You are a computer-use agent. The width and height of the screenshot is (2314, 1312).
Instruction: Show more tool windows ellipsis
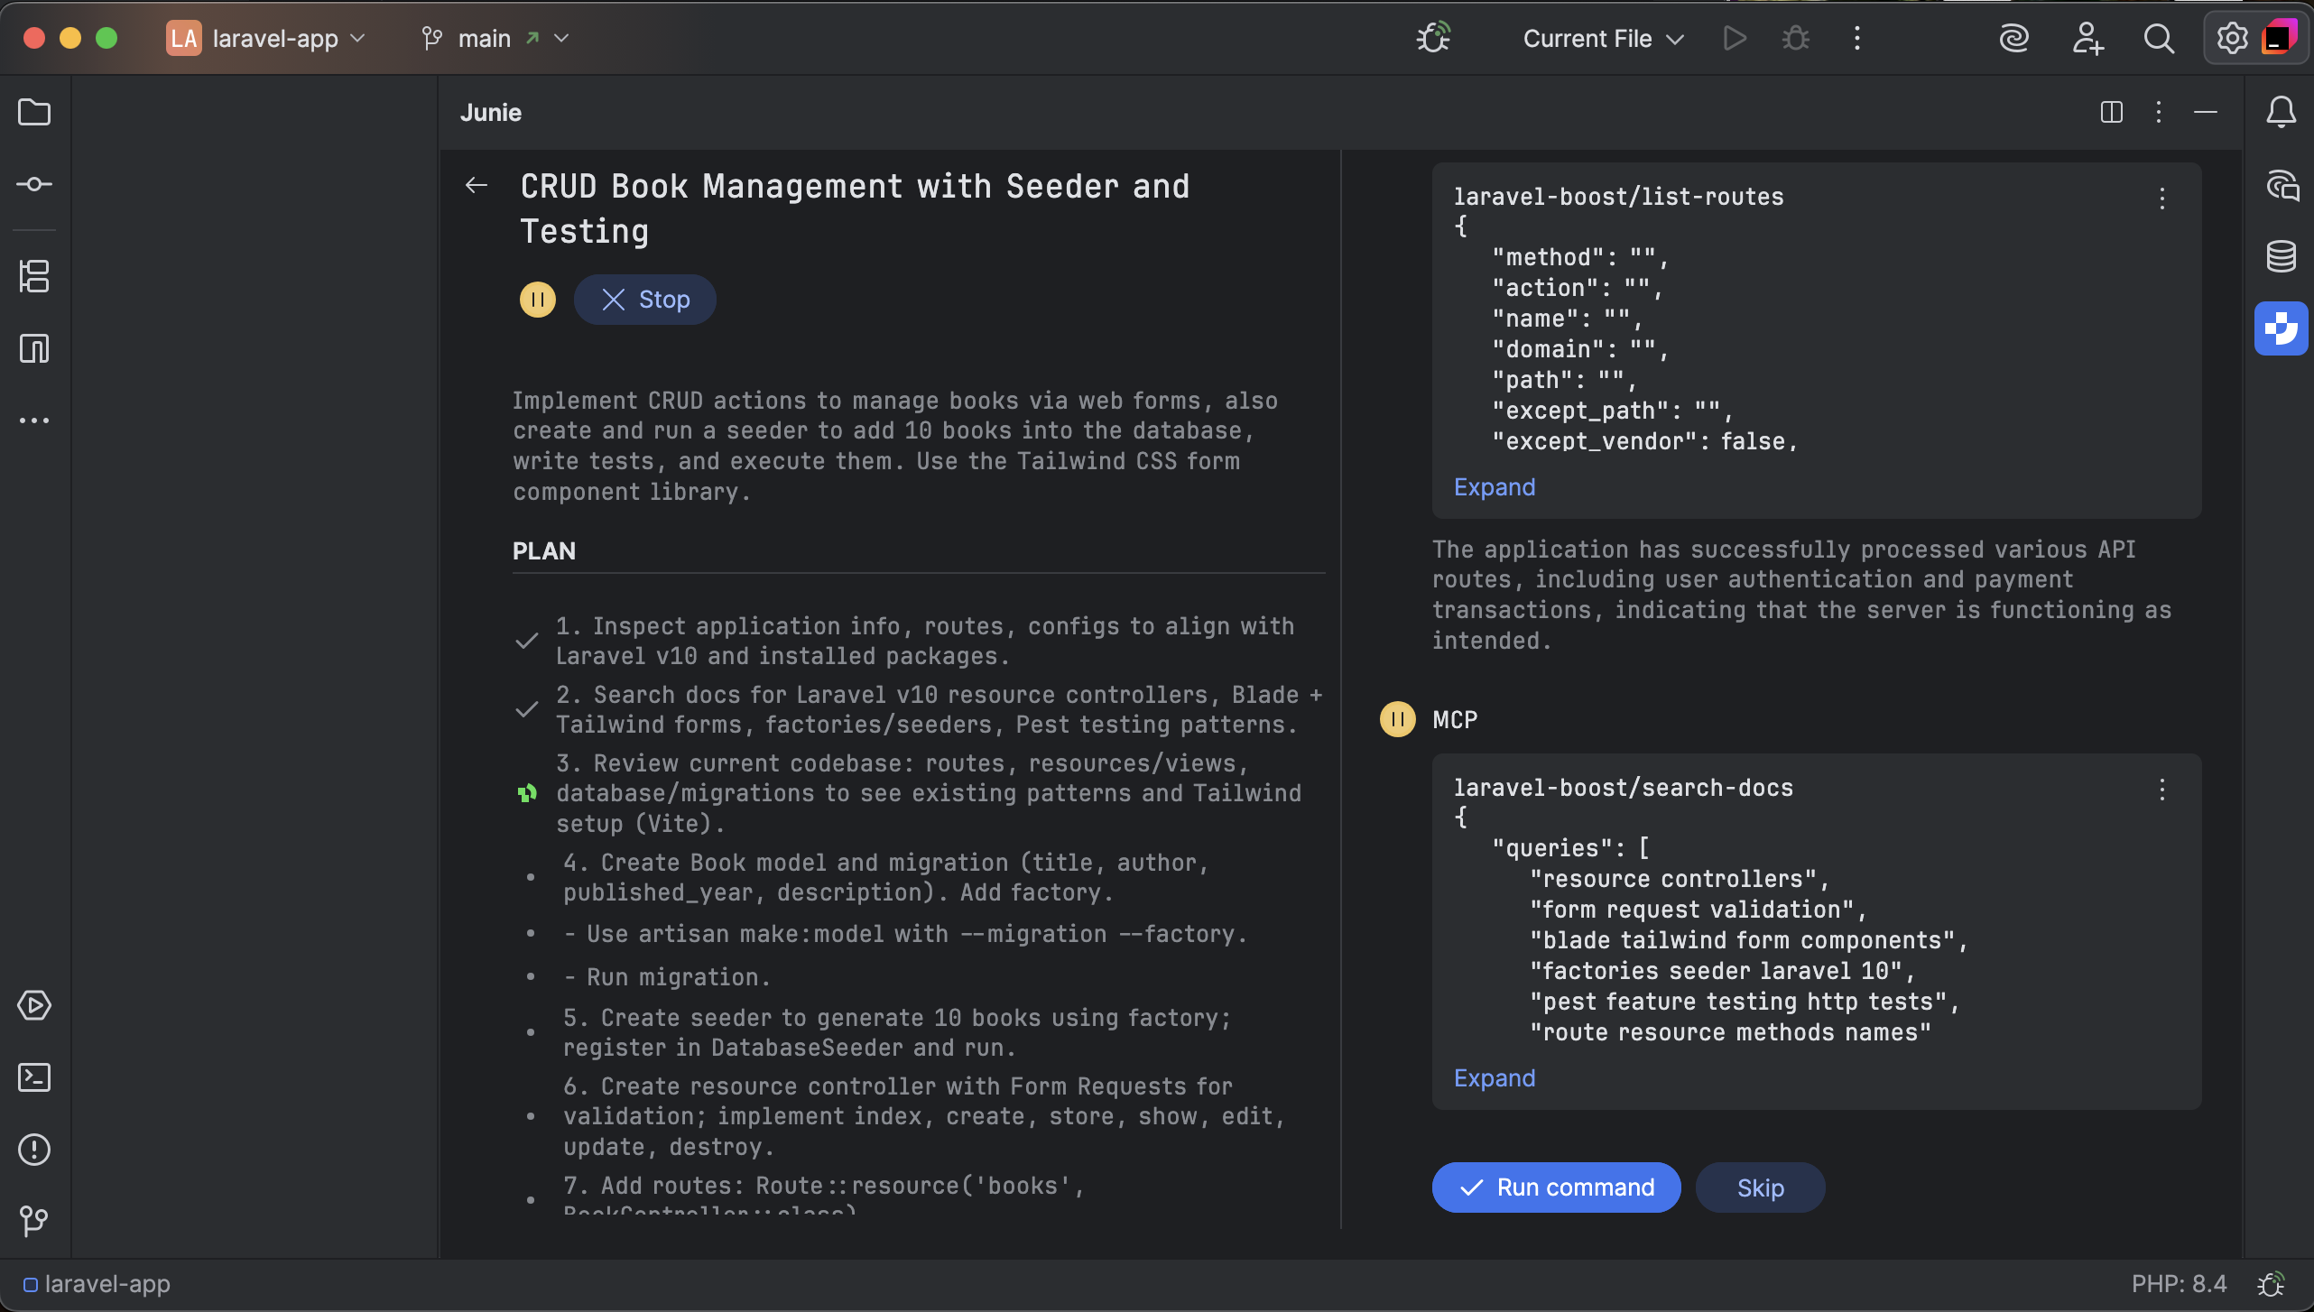[x=34, y=420]
